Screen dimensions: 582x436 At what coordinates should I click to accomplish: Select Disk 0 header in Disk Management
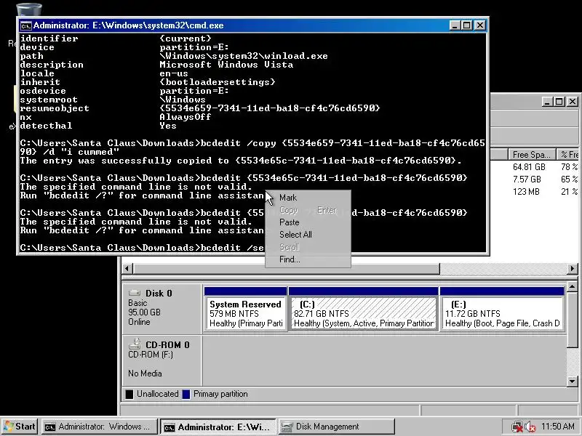(x=162, y=309)
